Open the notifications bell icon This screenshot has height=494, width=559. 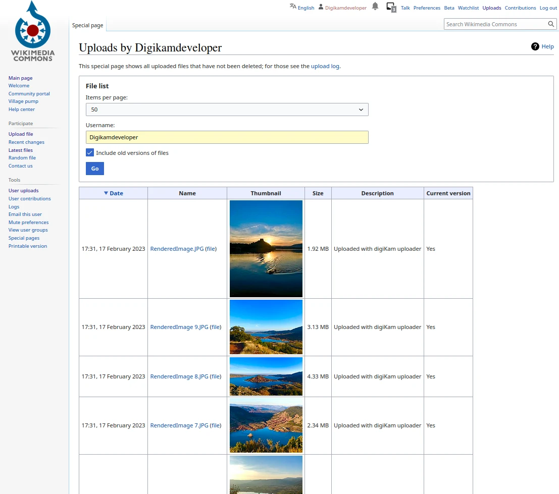(375, 7)
